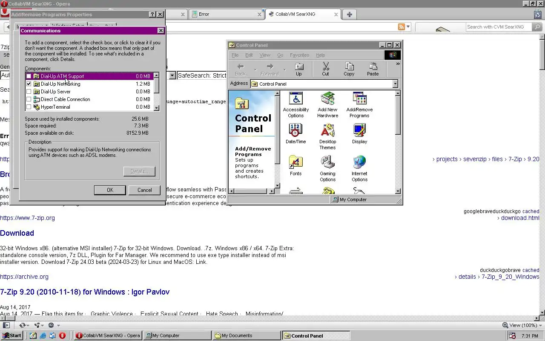Image resolution: width=545 pixels, height=341 pixels.
Task: Focus the Search with CVM SearXNG field
Action: 499,27
